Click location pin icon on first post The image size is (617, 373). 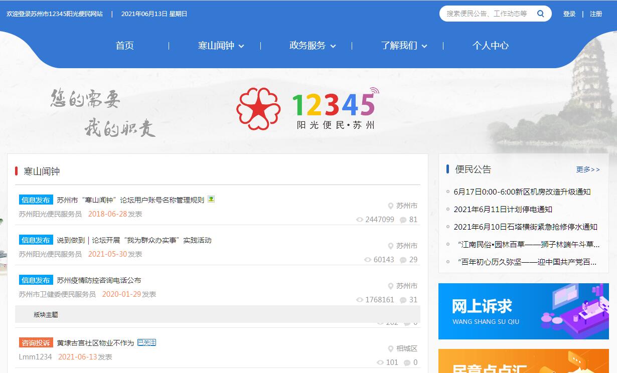coord(391,206)
